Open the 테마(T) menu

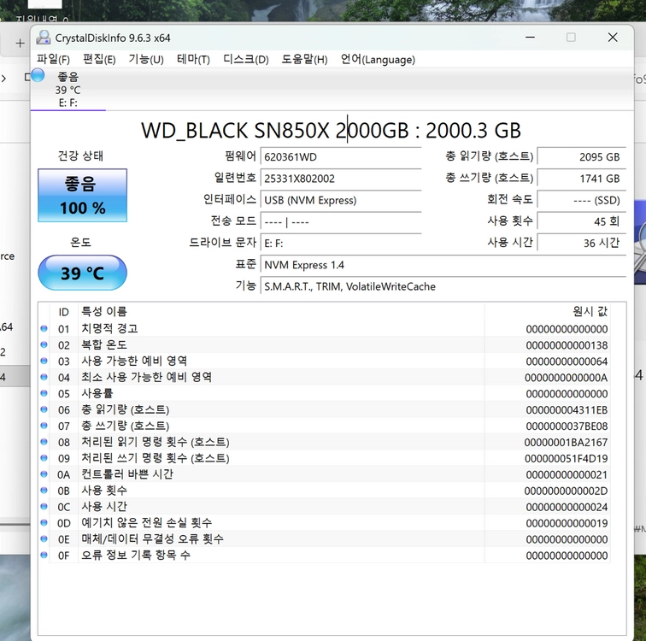pyautogui.click(x=193, y=59)
